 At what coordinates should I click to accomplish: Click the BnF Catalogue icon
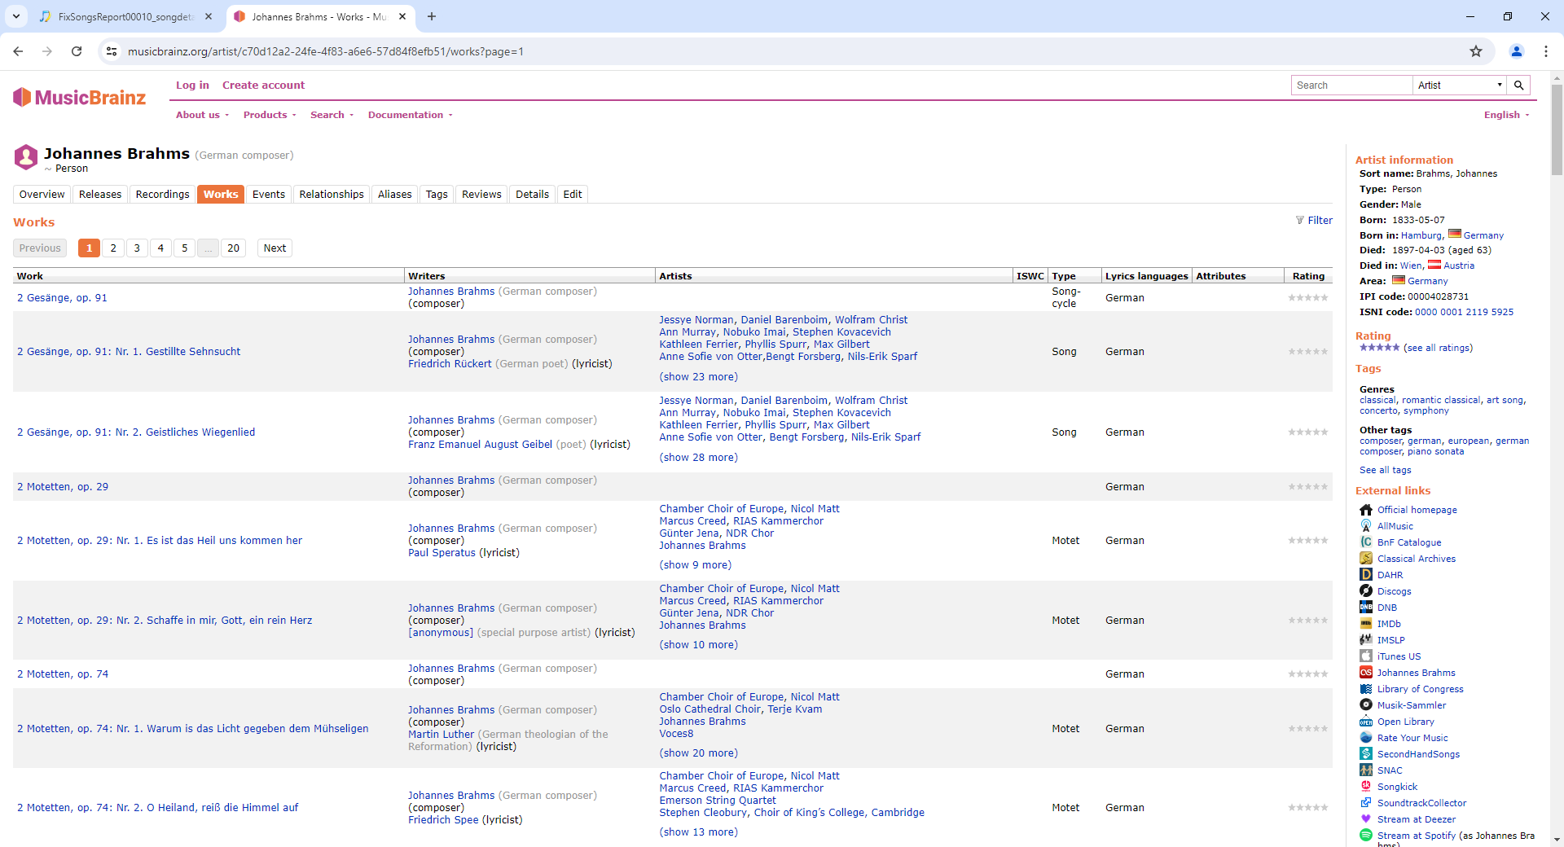(1366, 542)
